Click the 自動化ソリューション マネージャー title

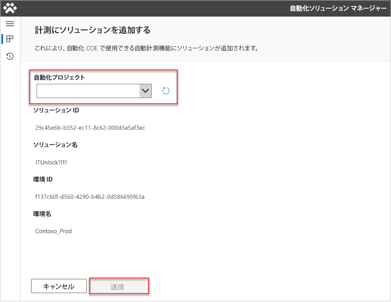(338, 9)
